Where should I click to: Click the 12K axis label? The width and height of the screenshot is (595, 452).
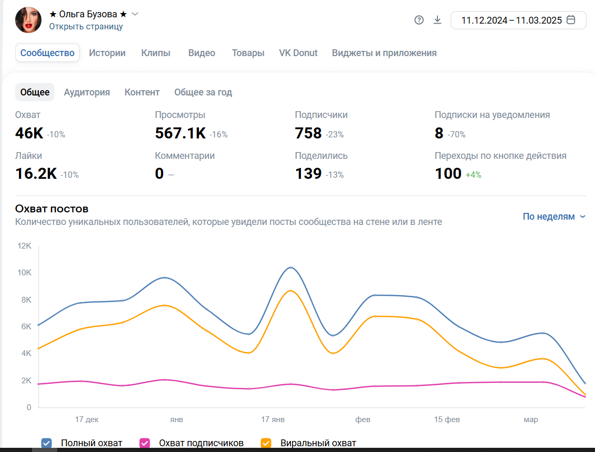pos(24,246)
